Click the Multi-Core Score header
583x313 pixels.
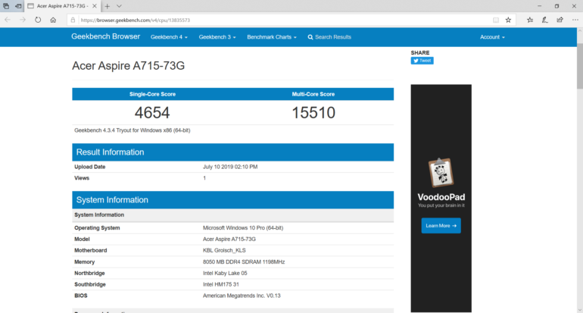[313, 94]
